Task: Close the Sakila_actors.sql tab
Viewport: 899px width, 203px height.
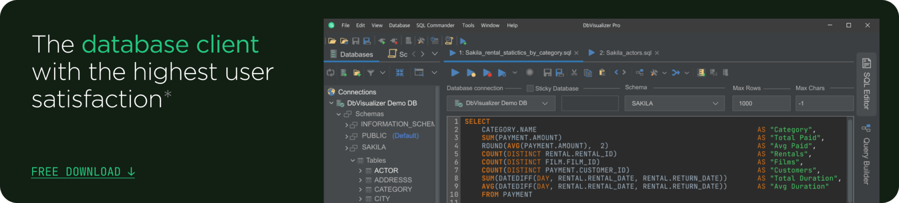Action: [x=657, y=53]
